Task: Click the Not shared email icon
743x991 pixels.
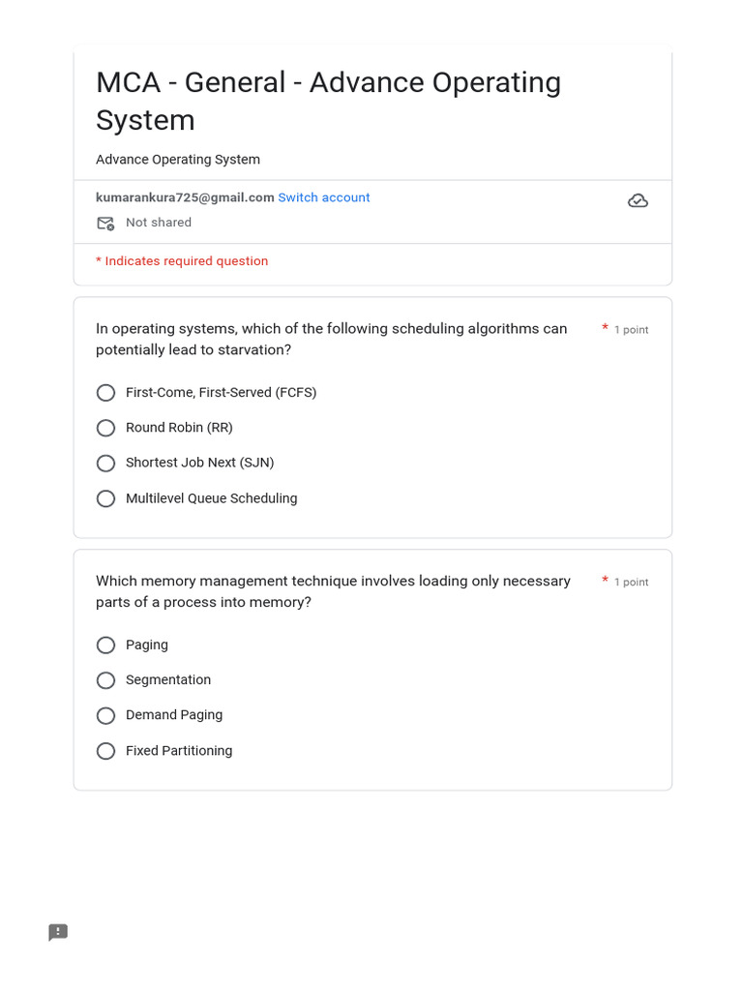Action: [105, 224]
